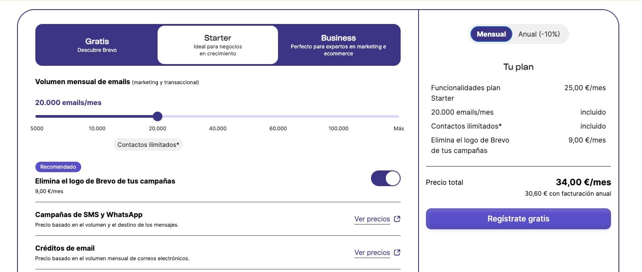Pick 60.000 emails on volume slider
The width and height of the screenshot is (642, 272).
pyautogui.click(x=278, y=116)
